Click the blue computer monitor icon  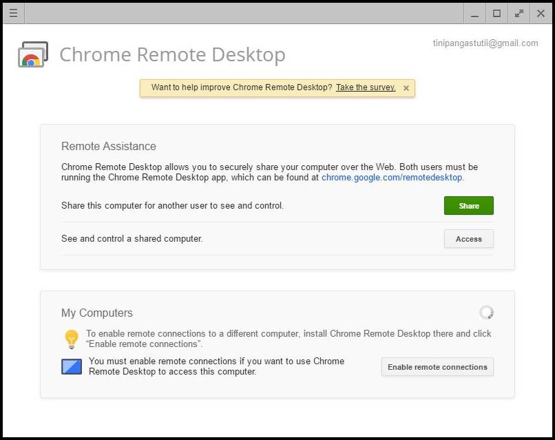72,366
